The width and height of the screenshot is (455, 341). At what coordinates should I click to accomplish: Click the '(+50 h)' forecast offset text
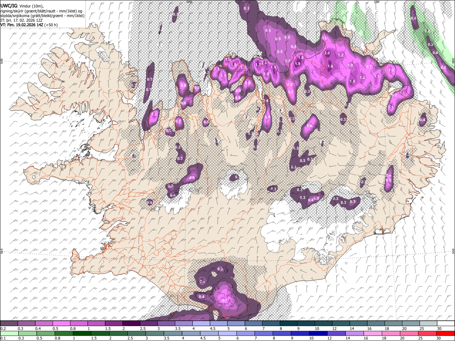51,25
